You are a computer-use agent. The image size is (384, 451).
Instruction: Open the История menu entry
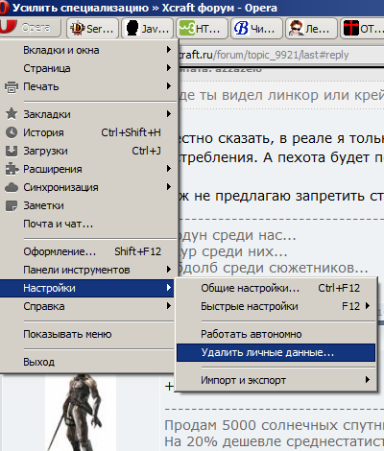(x=88, y=132)
